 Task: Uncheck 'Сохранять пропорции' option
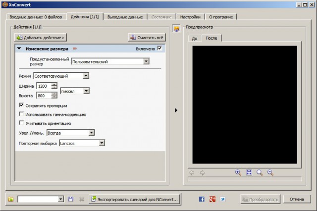[x=21, y=105]
